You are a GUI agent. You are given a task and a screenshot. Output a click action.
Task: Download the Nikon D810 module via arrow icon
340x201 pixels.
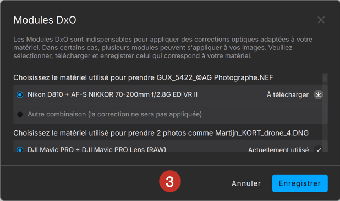pos(318,94)
